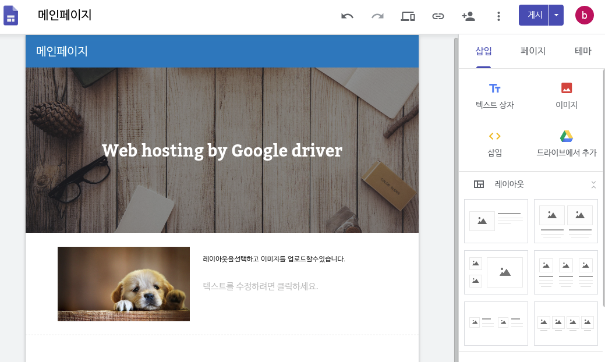The image size is (605, 362).
Task: Open the more options three-dot menu
Action: click(498, 16)
